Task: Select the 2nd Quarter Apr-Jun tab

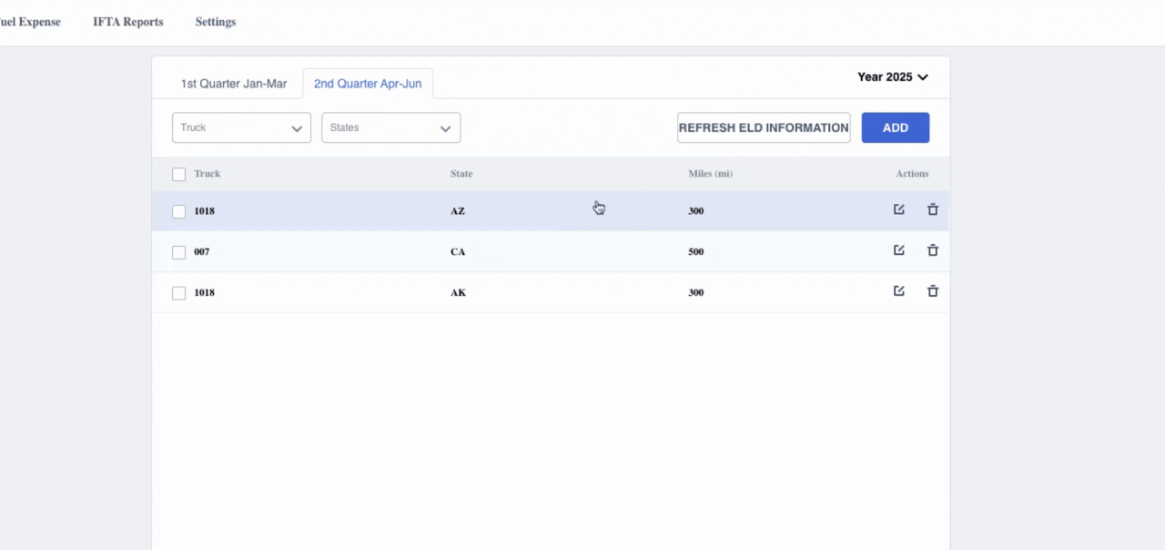Action: 368,84
